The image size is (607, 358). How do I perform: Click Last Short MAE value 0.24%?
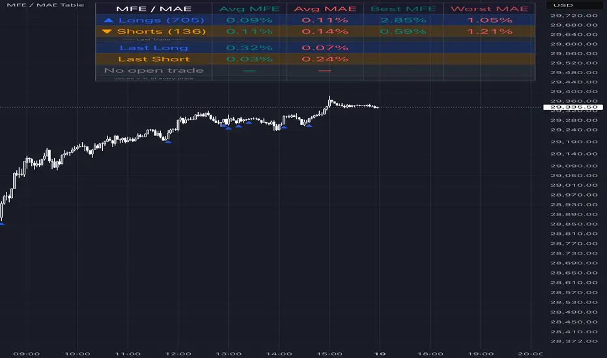[325, 59]
